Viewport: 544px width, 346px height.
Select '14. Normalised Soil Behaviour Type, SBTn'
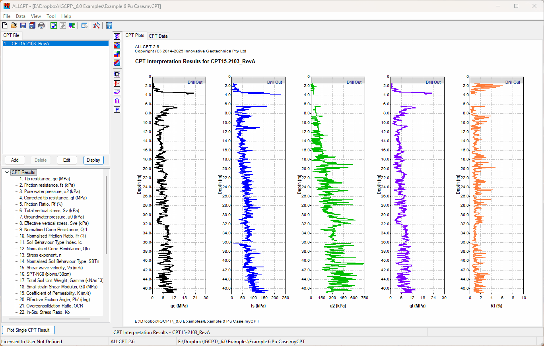tap(59, 261)
